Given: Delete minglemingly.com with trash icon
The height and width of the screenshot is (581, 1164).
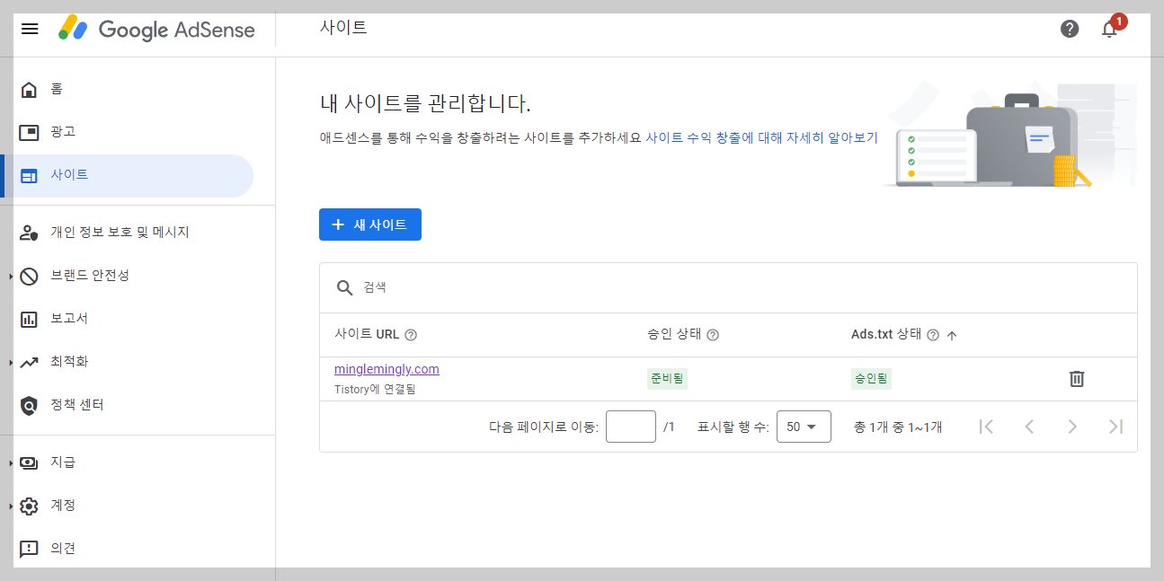Looking at the screenshot, I should 1077,379.
